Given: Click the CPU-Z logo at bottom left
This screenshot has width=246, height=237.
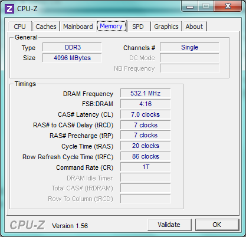Looking at the screenshot, I should pyautogui.click(x=27, y=225).
